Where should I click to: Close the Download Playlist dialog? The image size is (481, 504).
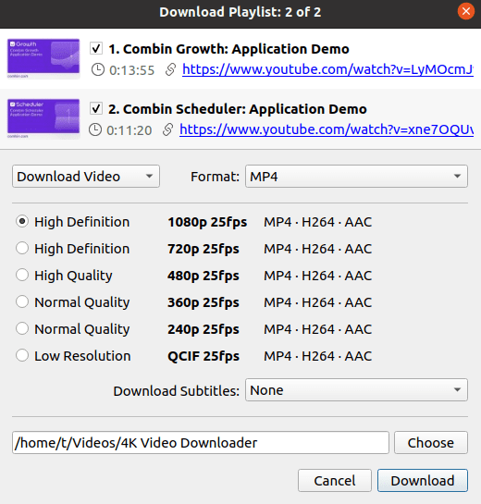[x=466, y=12]
